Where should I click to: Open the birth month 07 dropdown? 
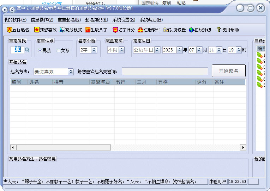[x=199, y=50]
